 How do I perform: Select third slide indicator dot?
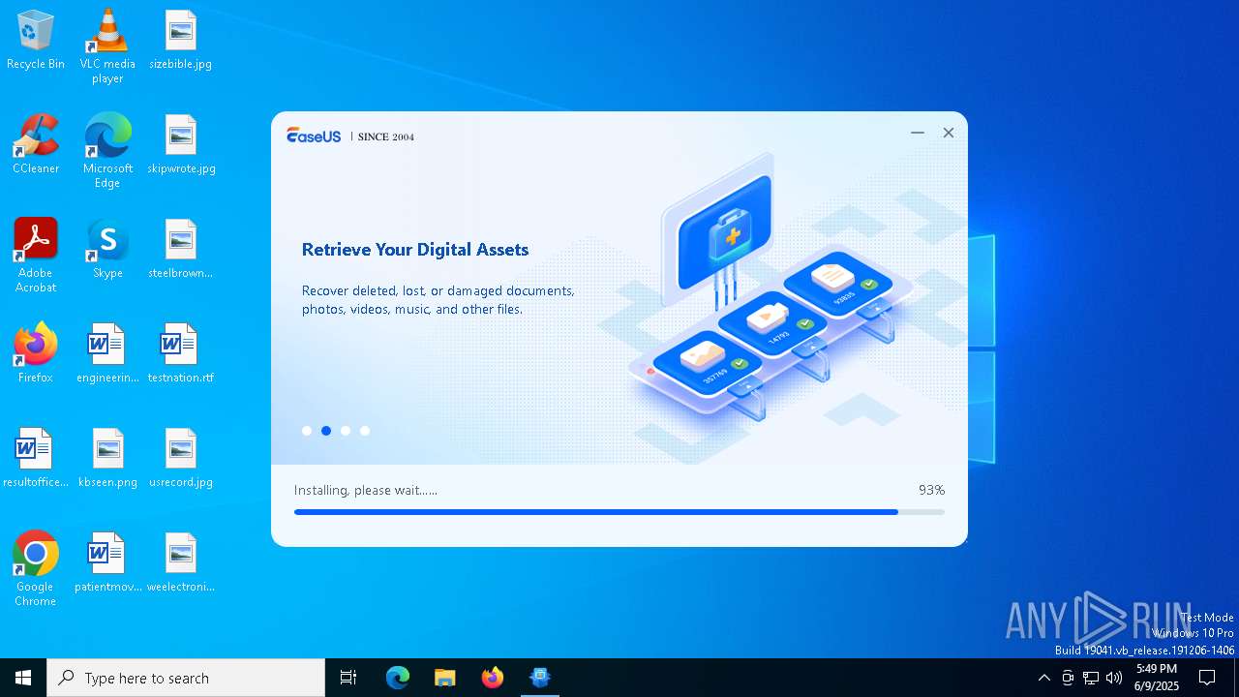point(346,431)
